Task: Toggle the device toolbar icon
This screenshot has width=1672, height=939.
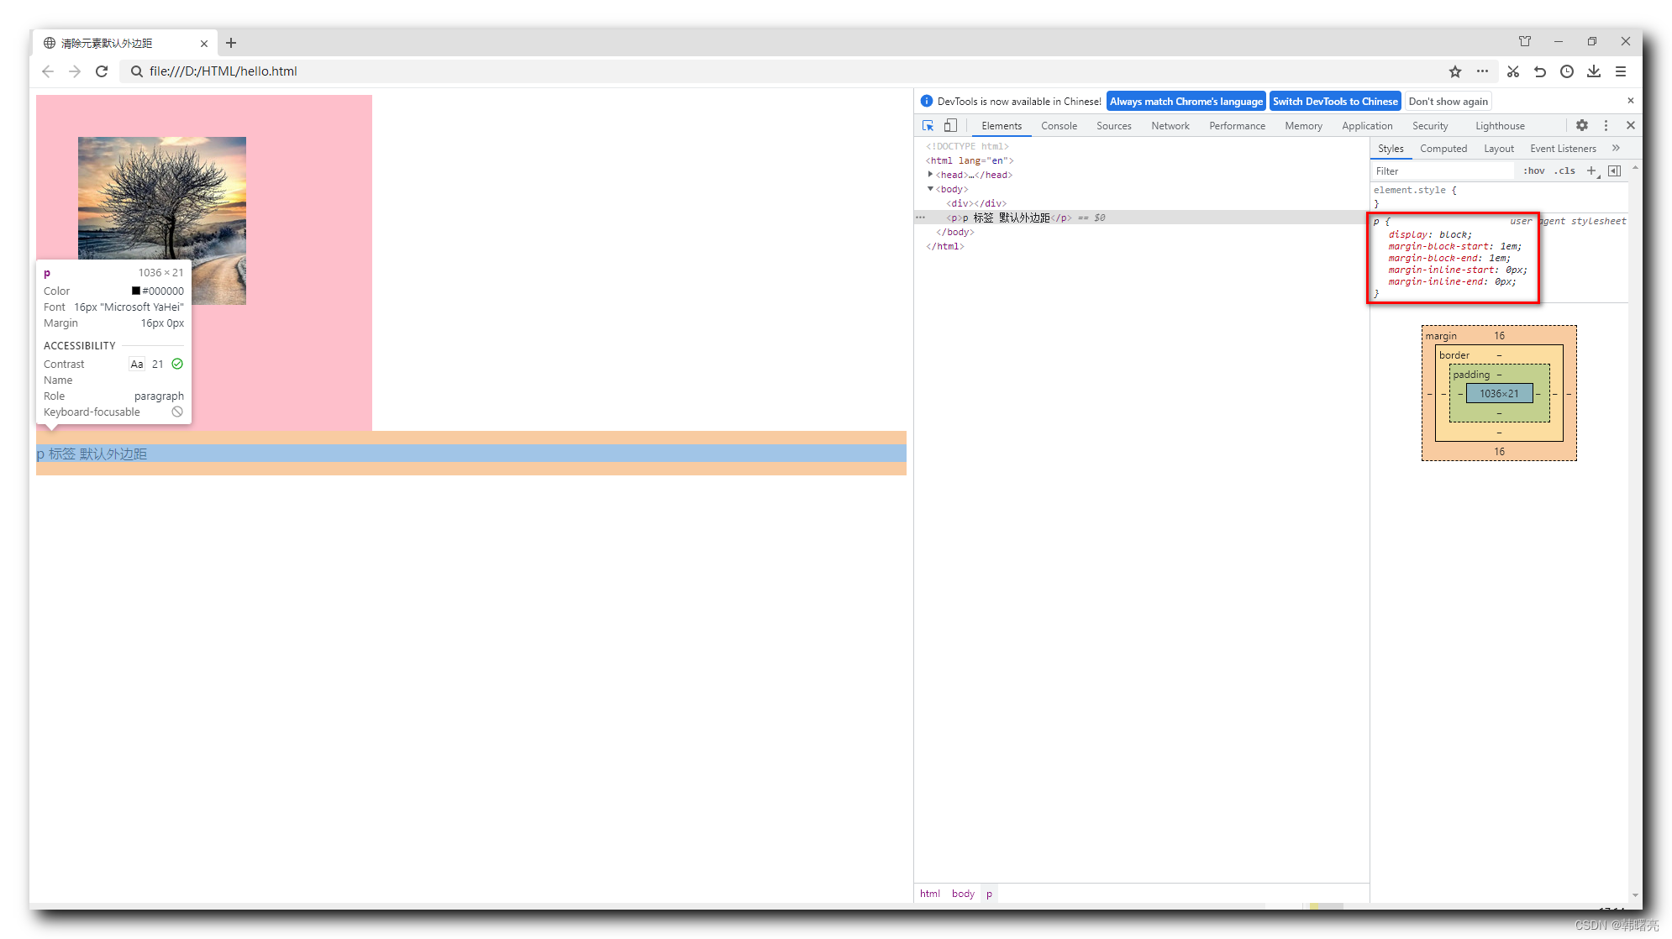Action: tap(950, 125)
